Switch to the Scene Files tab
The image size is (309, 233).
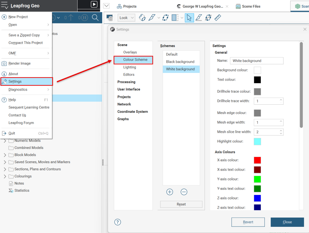[248, 6]
